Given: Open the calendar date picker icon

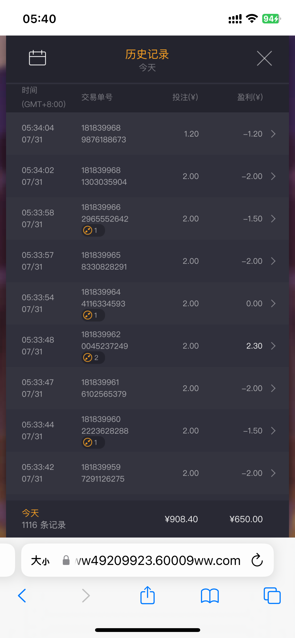Looking at the screenshot, I should pyautogui.click(x=37, y=58).
